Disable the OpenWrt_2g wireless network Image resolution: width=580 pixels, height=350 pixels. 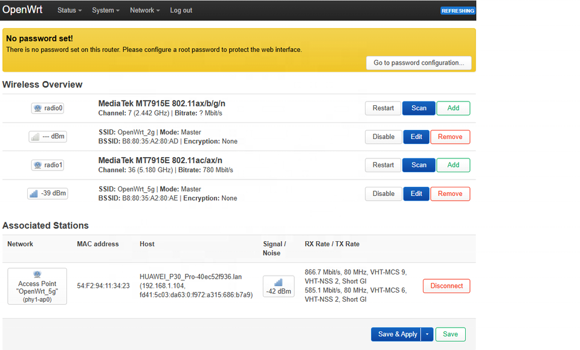pos(383,137)
